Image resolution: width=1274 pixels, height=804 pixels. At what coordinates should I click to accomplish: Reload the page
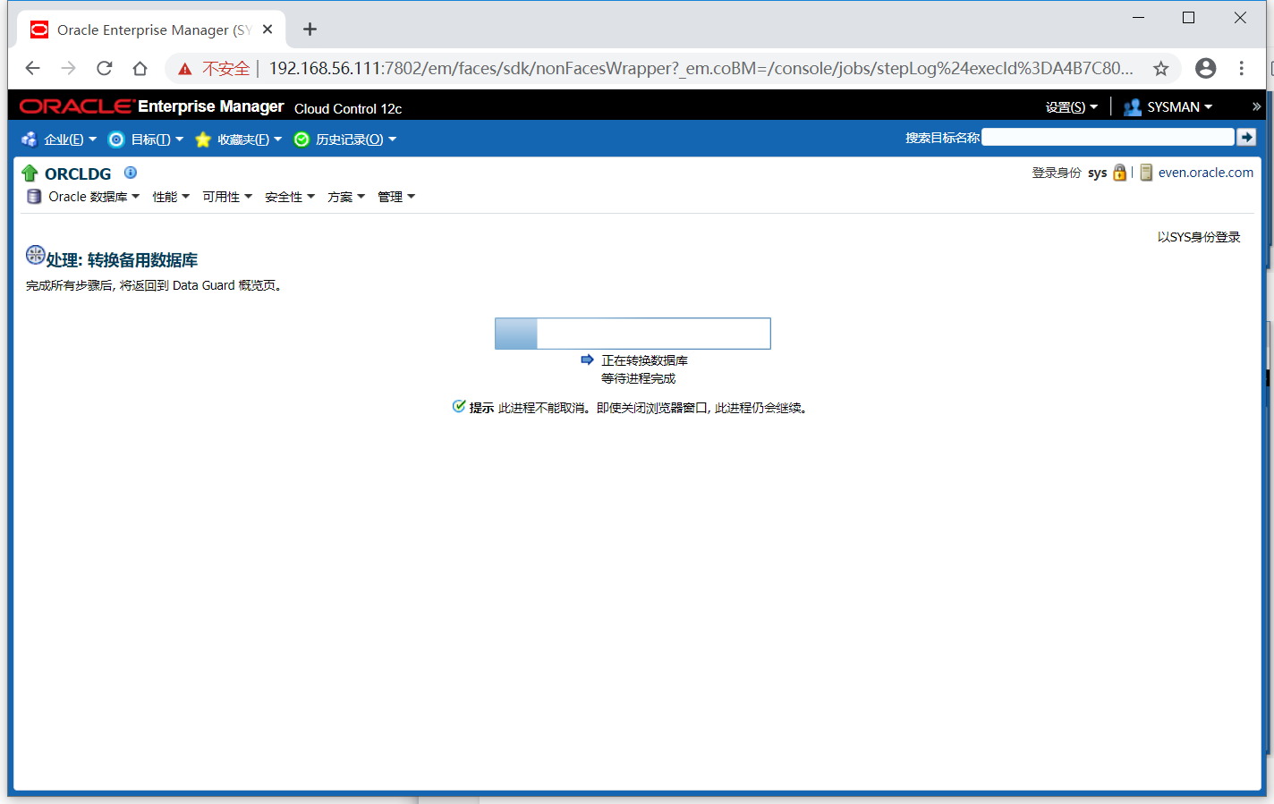pos(105,68)
